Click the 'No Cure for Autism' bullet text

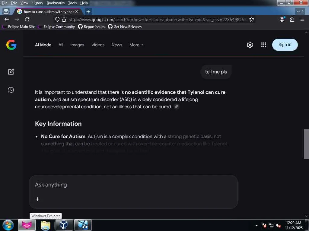63,136
